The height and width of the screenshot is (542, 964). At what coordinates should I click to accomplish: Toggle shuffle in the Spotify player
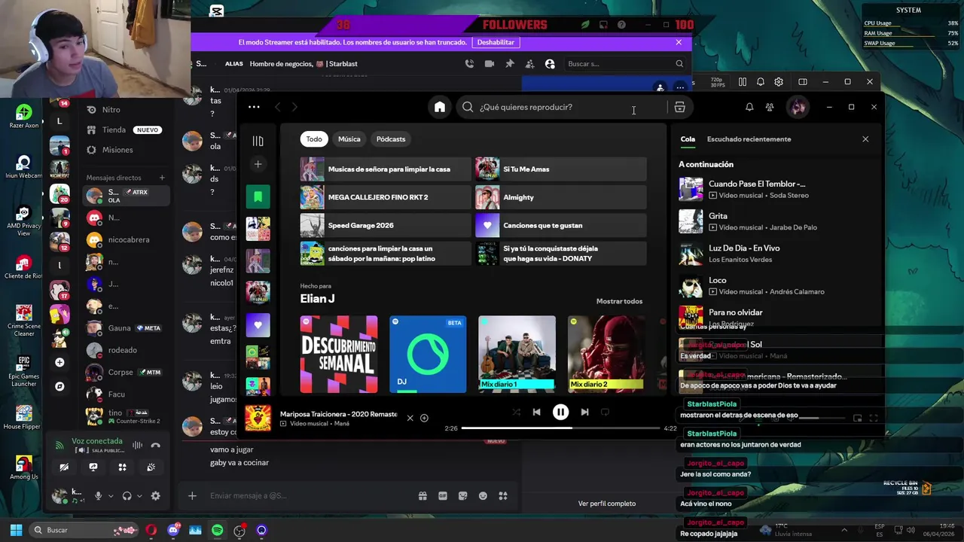tap(516, 413)
